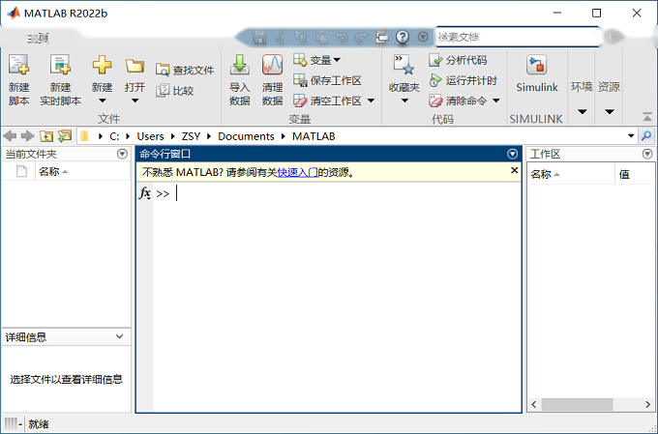658x434 pixels.
Task: Click the Copy icon in quick access bar
Action: [x=301, y=38]
